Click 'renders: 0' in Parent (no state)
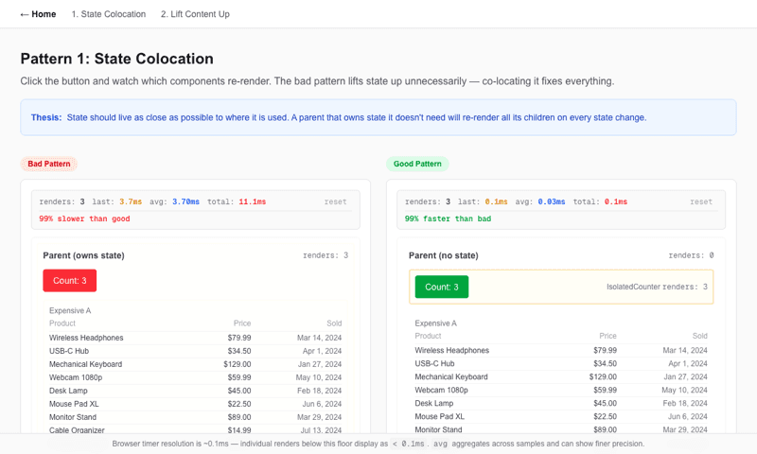The height and width of the screenshot is (454, 757). pyautogui.click(x=691, y=255)
